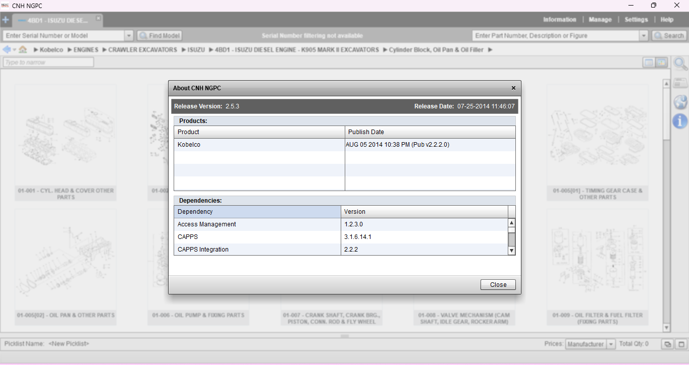Add a new tab with plus icon

point(6,20)
